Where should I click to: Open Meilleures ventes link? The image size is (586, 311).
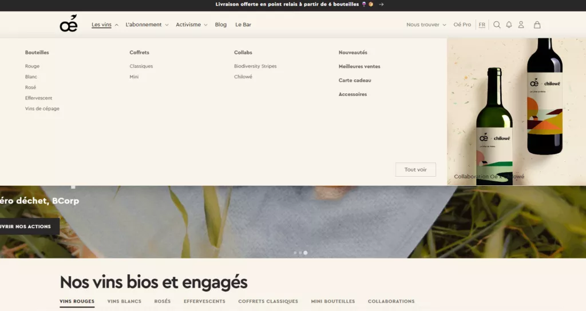coord(359,66)
